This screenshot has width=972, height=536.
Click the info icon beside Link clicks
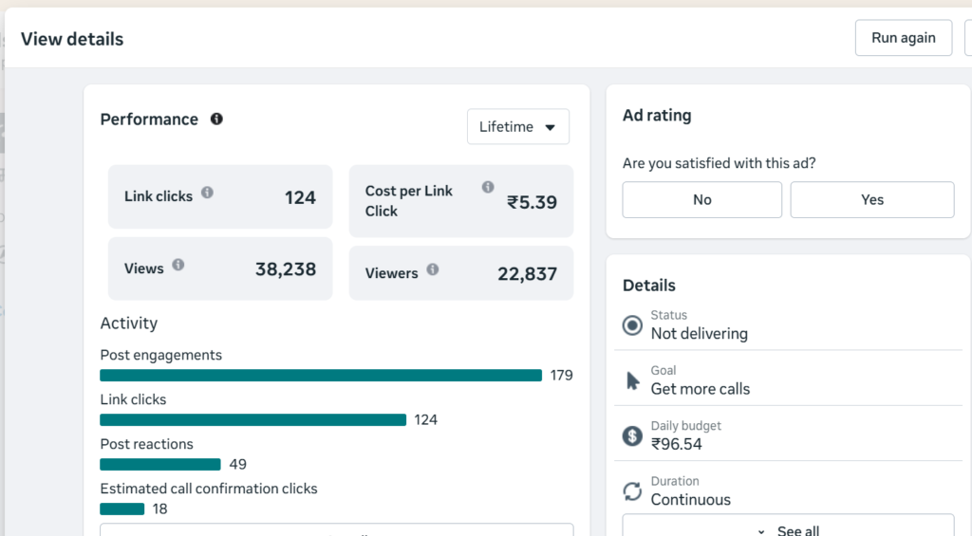tap(207, 193)
